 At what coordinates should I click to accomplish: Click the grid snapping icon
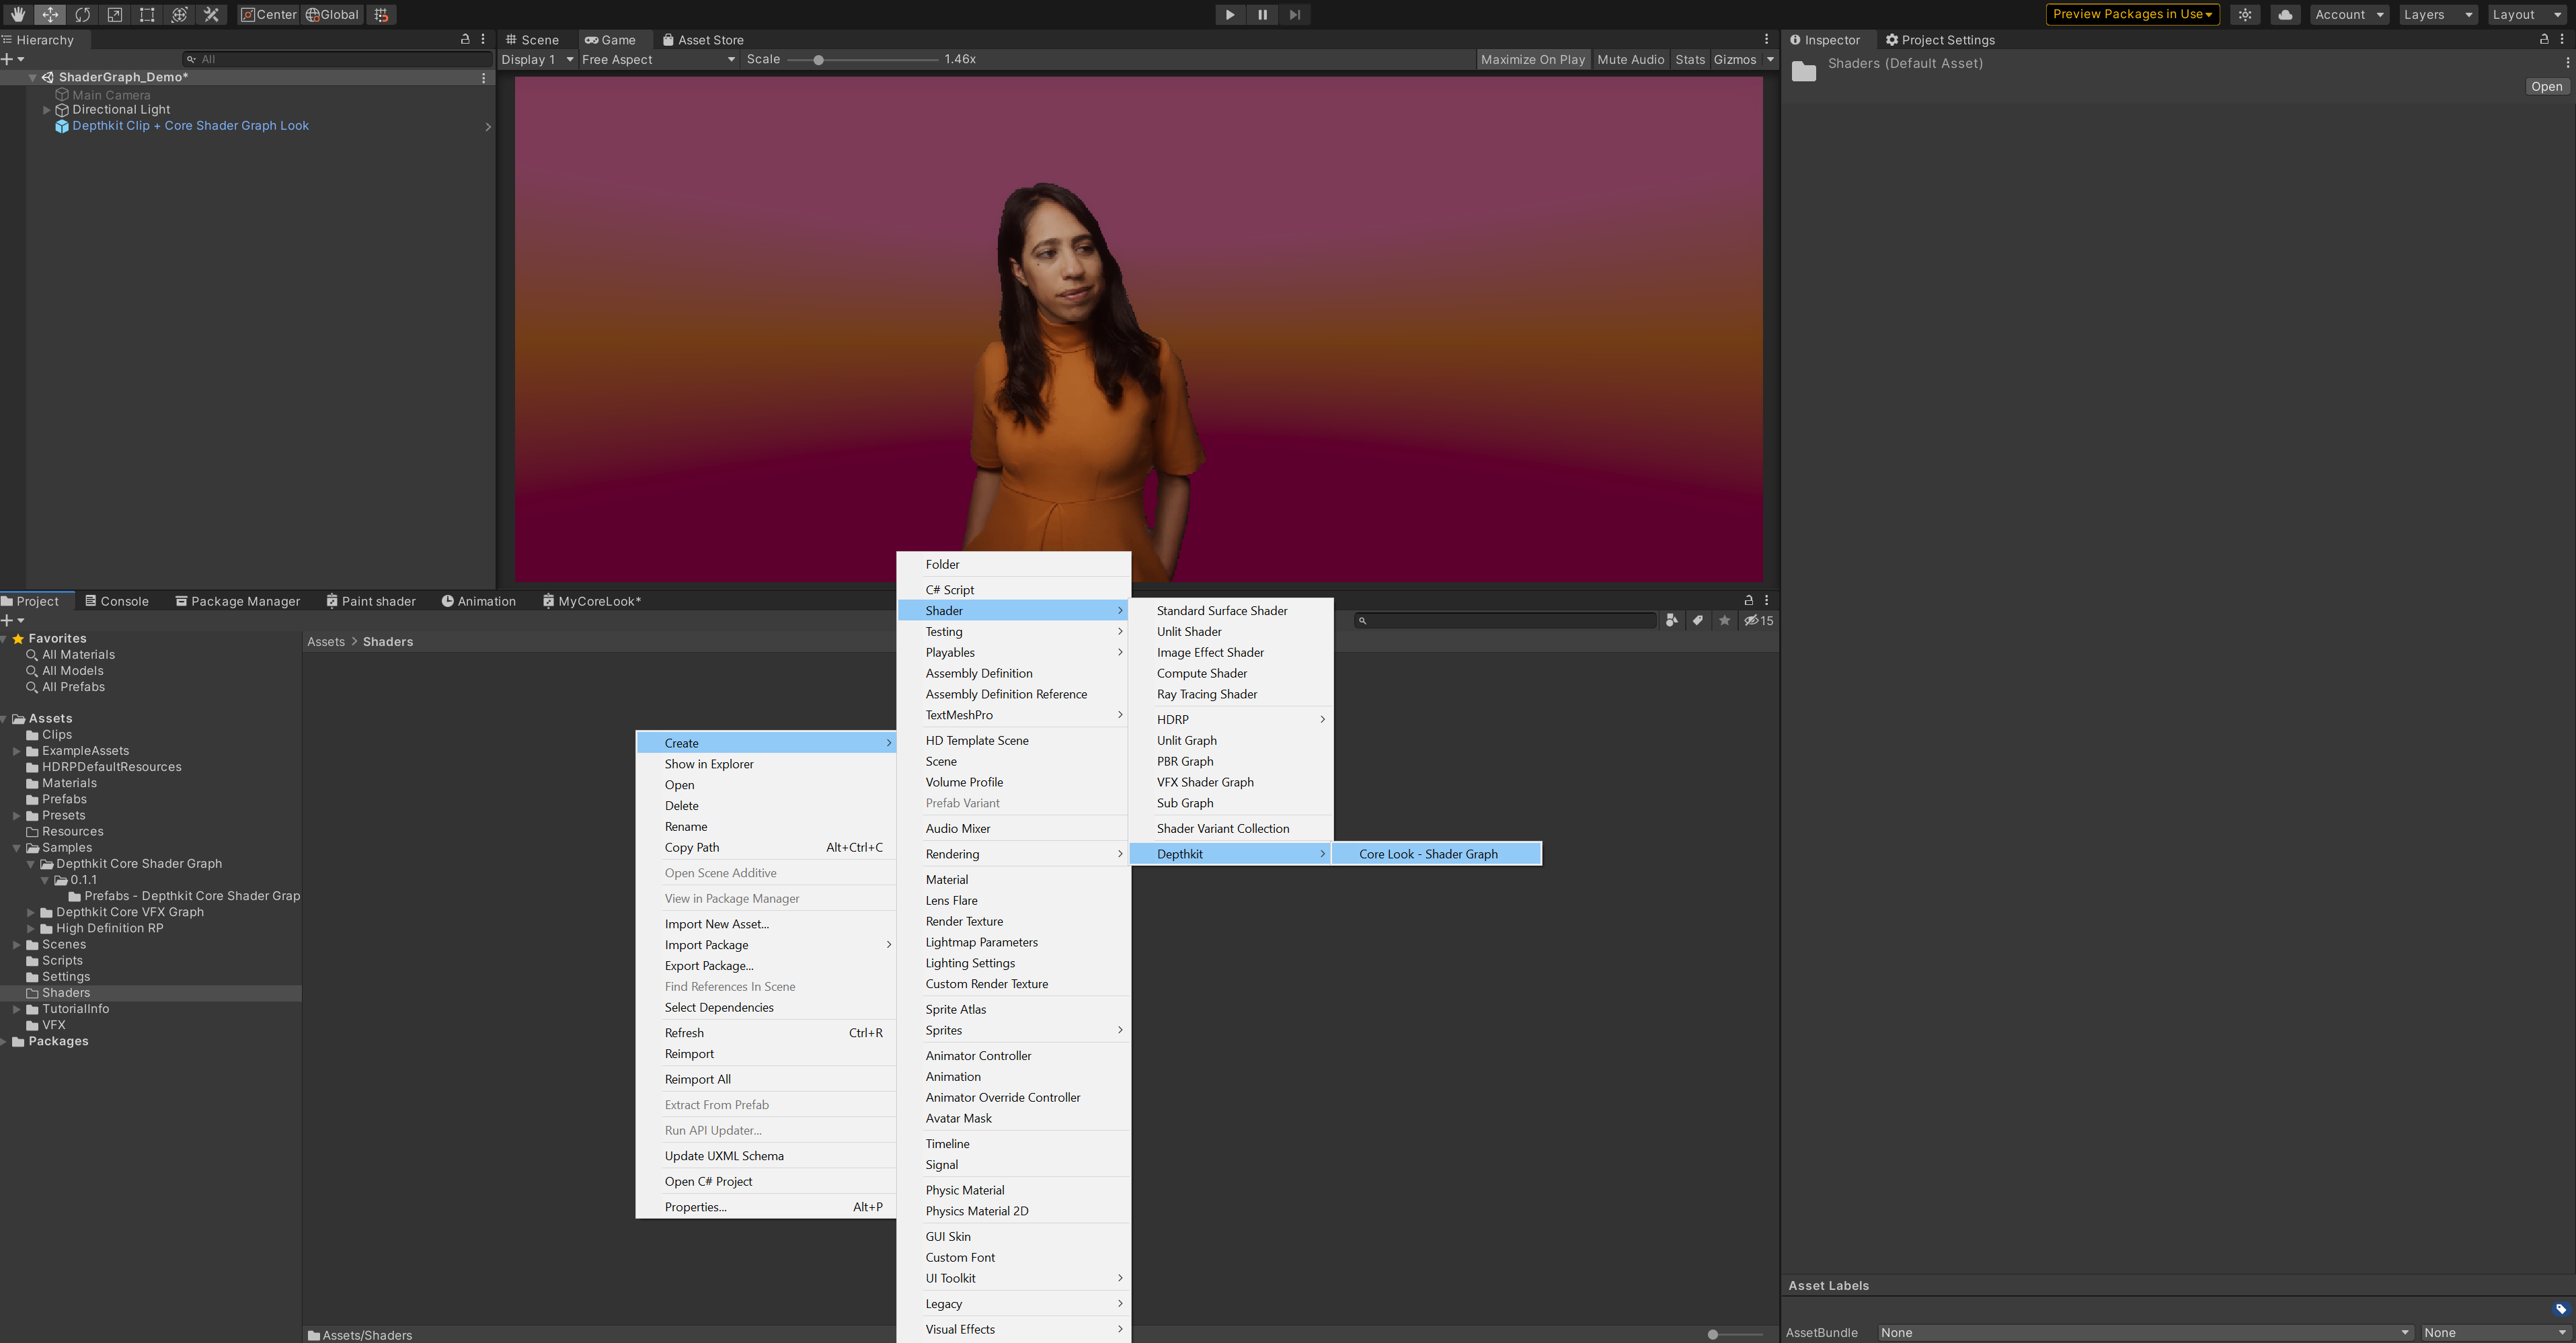[x=381, y=14]
